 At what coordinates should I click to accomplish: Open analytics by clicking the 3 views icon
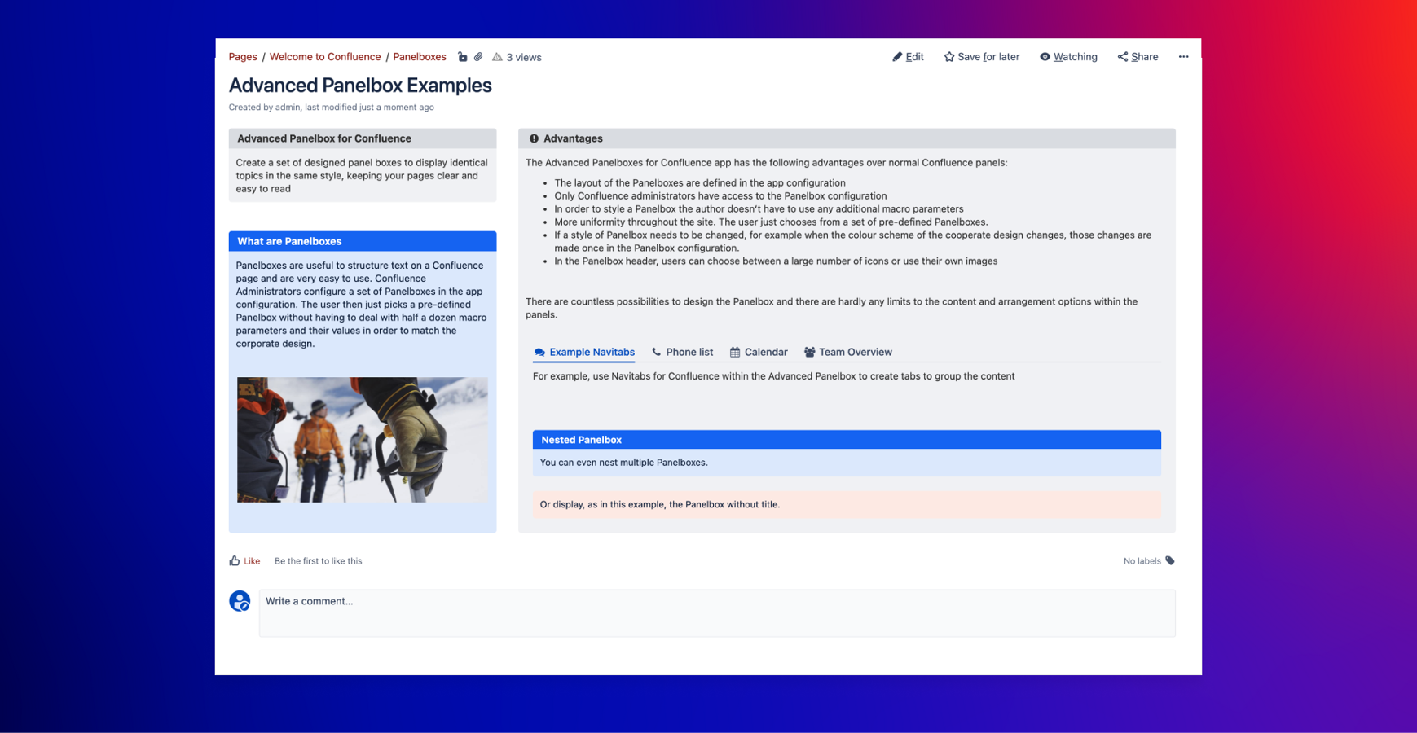[x=499, y=57]
